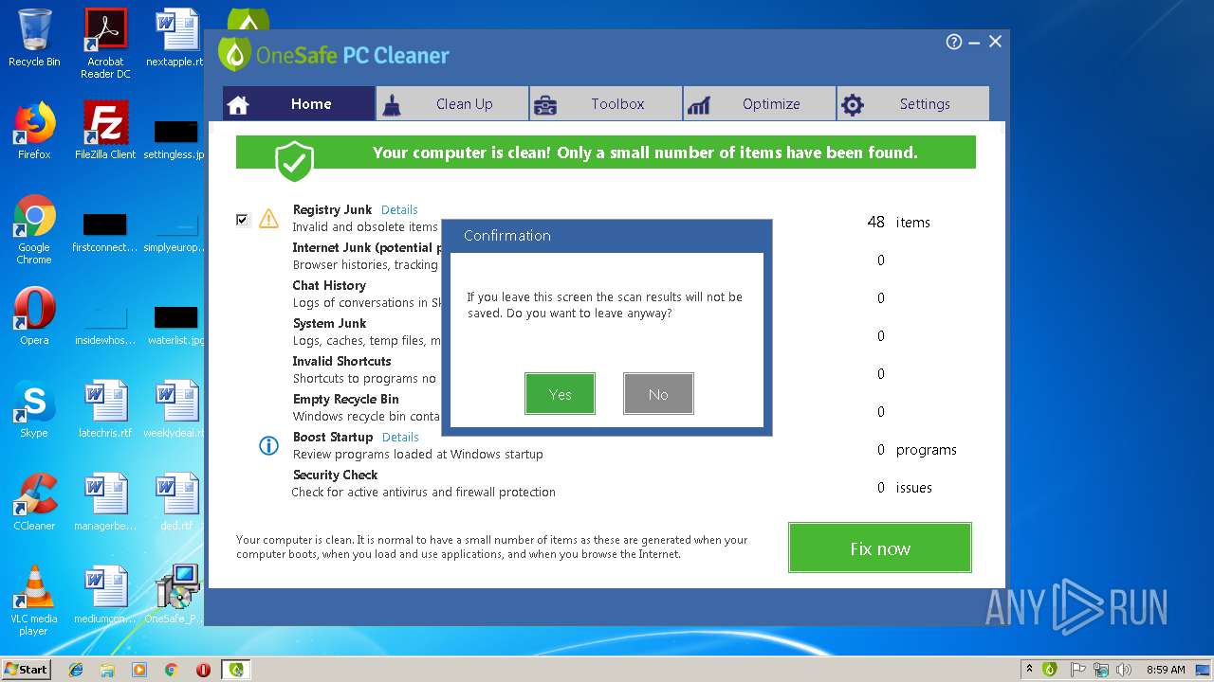Image resolution: width=1214 pixels, height=682 pixels.
Task: Open the Settings tab
Action: [x=913, y=104]
